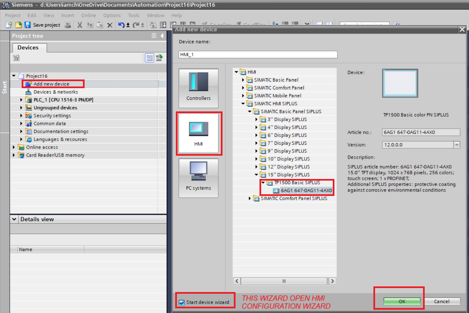Click the project tree structure icon below Devices tab

click(16, 58)
